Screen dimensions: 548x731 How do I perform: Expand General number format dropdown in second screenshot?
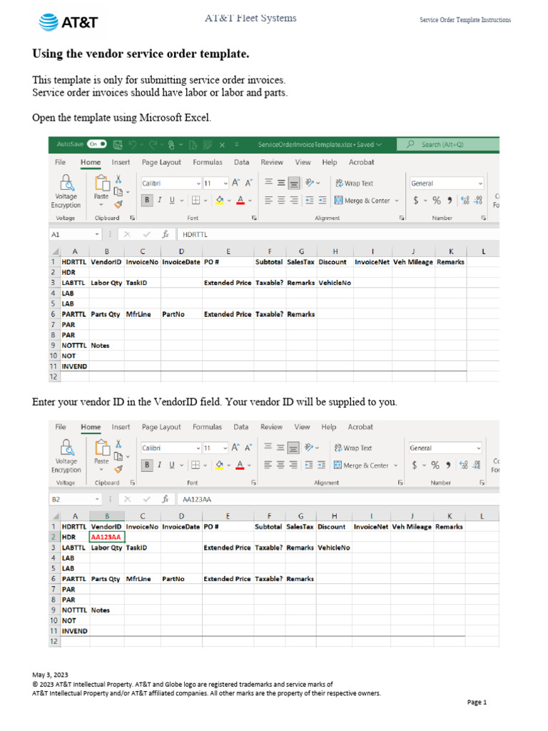click(x=479, y=448)
